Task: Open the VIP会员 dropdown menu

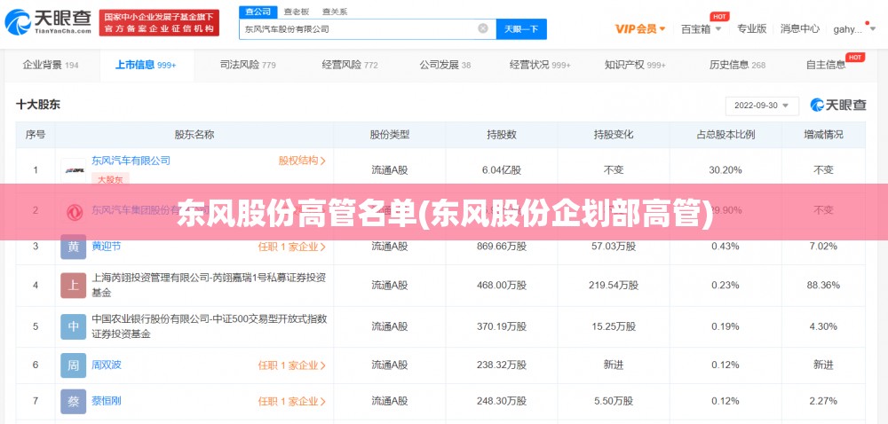Action: tap(640, 29)
